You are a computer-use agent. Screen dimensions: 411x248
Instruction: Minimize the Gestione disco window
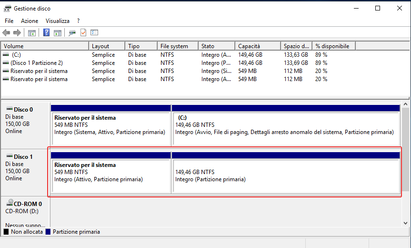point(356,9)
